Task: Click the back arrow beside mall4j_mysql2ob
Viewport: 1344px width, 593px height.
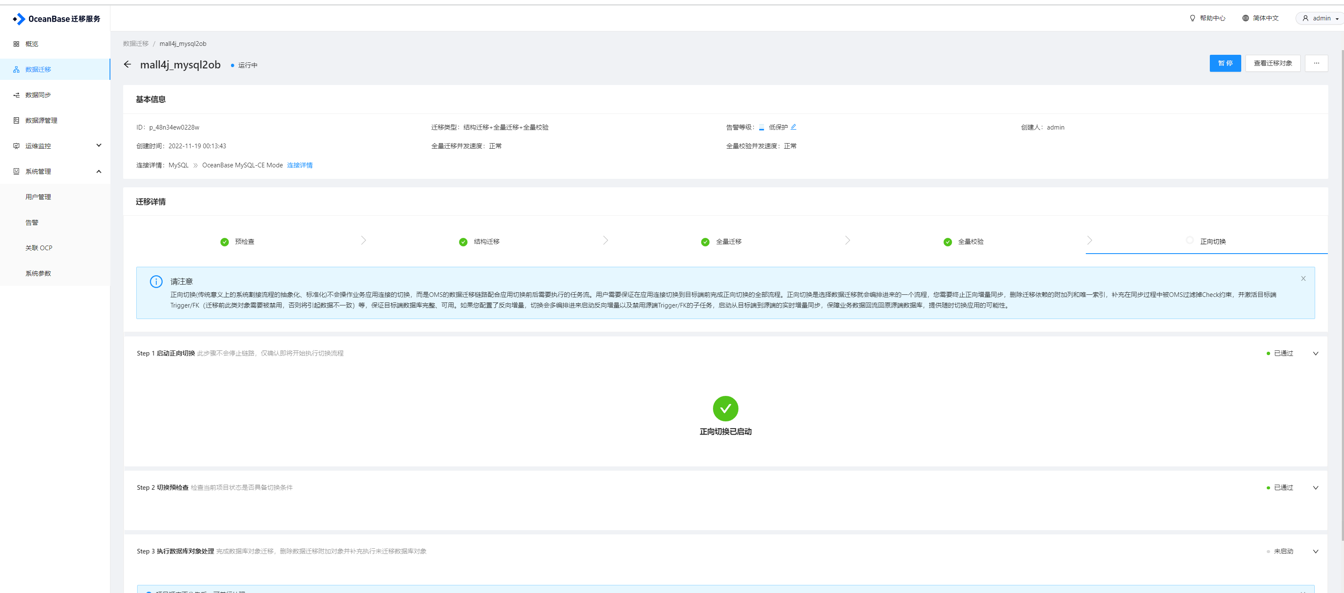Action: pyautogui.click(x=127, y=64)
